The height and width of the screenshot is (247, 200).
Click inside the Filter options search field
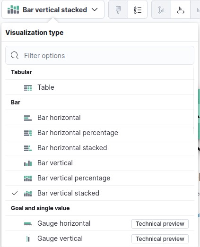tap(100, 55)
